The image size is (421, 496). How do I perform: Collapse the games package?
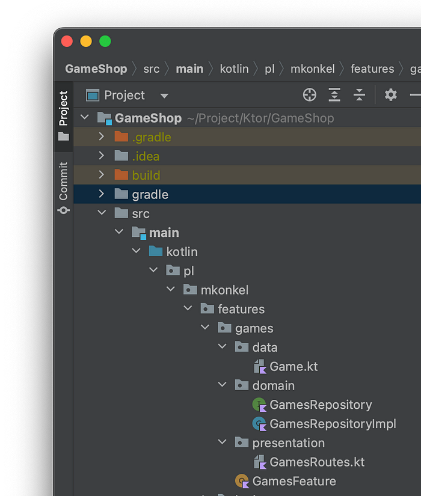pos(205,328)
